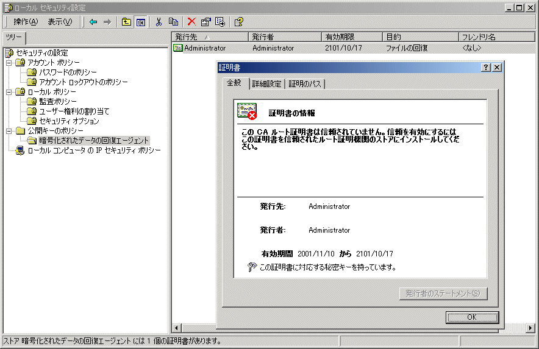539x349 pixels.
Task: Click the Cut scissors icon
Action: (x=159, y=22)
